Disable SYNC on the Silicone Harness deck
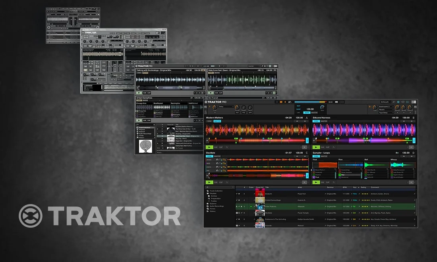This screenshot has height=262, width=437. tap(316, 121)
